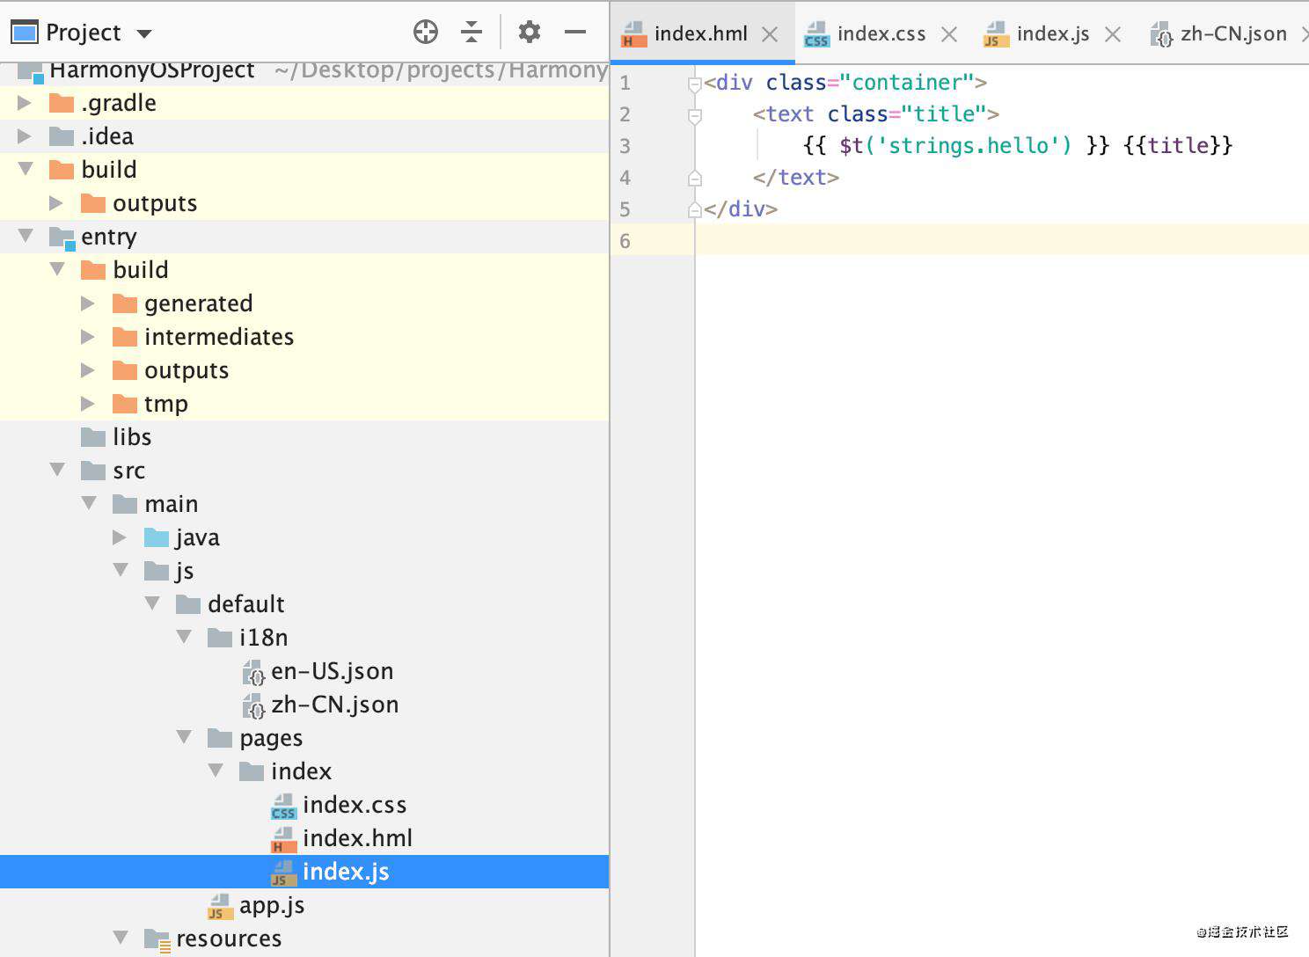The width and height of the screenshot is (1309, 957).
Task: Switch to index.hml editor tab
Action: point(700,33)
